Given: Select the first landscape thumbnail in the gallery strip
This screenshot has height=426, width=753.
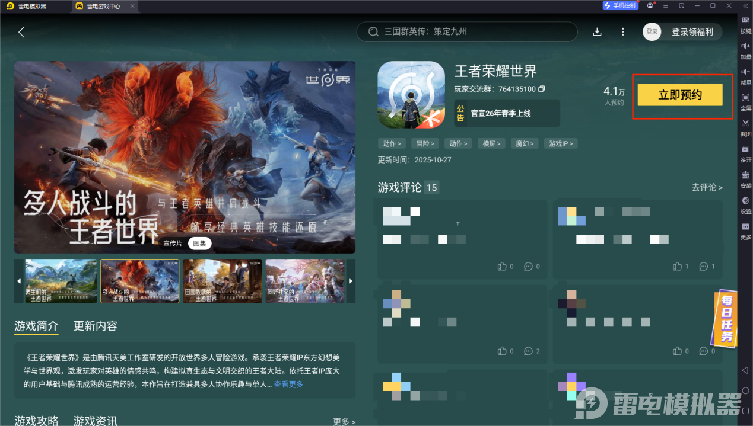Looking at the screenshot, I should point(61,281).
